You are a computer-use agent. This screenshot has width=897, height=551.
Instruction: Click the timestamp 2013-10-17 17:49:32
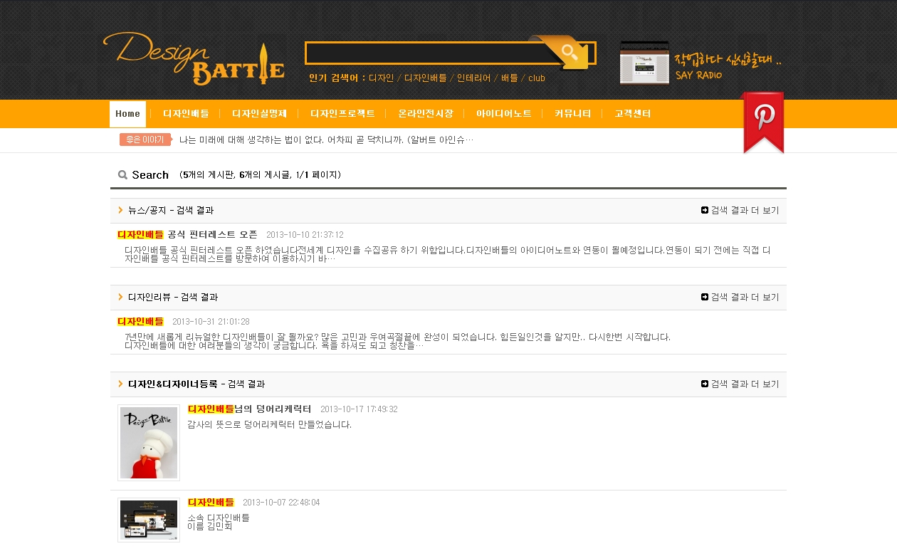coord(359,409)
